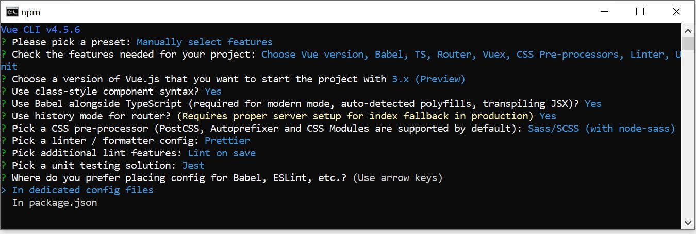Click the '3.x (Preview)' version text
The image size is (696, 234).
pos(428,79)
